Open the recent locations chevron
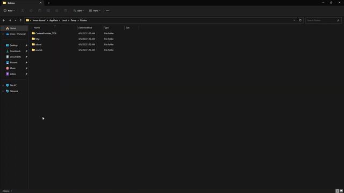The width and height of the screenshot is (344, 193). [x=16, y=20]
